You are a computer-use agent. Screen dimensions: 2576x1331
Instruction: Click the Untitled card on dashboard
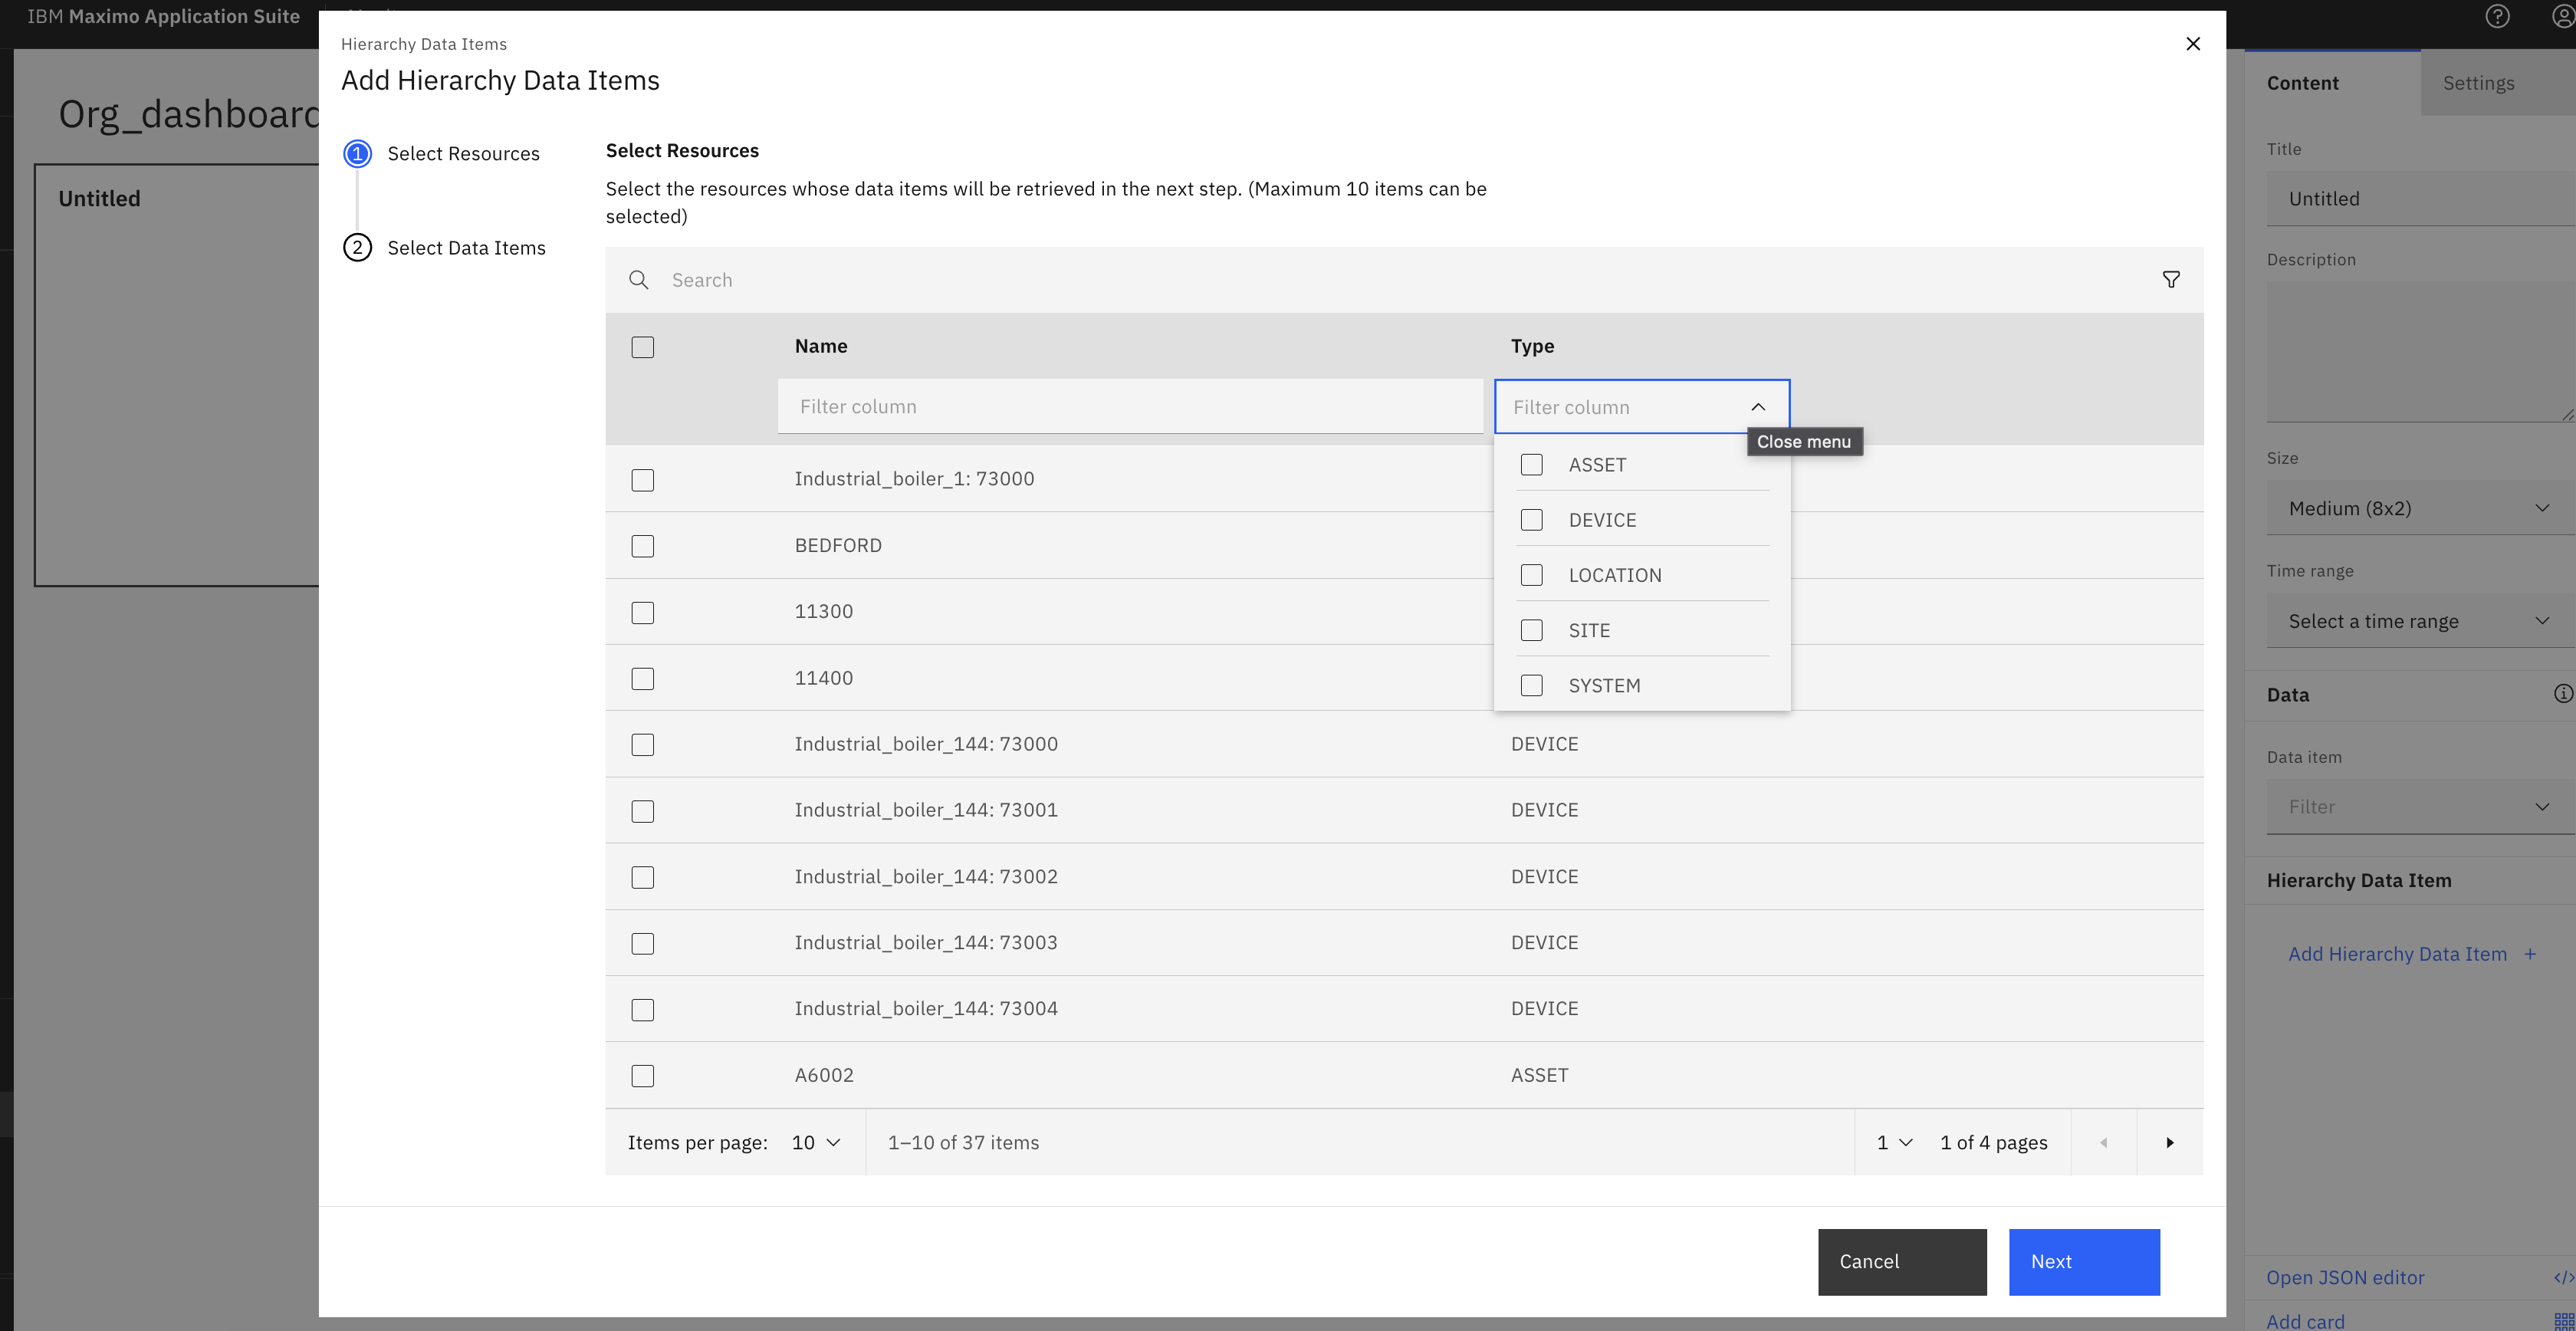[177, 375]
